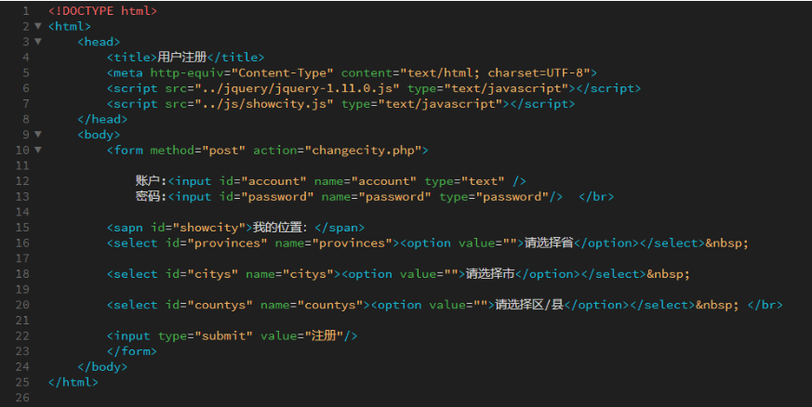
Task: Click the closing </head> tag
Action: pyautogui.click(x=102, y=120)
